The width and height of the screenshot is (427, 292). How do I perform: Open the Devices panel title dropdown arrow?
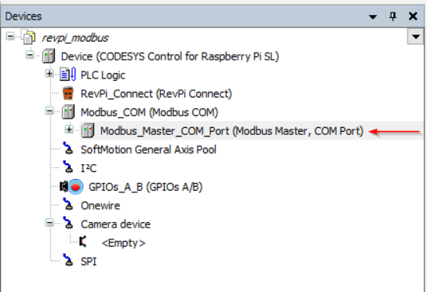point(373,17)
